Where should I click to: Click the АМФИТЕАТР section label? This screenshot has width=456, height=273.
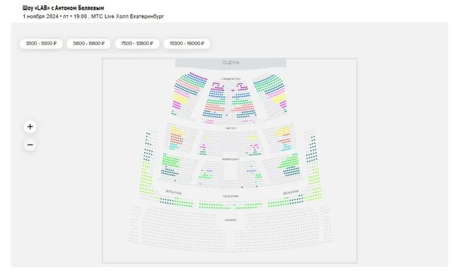[230, 159]
